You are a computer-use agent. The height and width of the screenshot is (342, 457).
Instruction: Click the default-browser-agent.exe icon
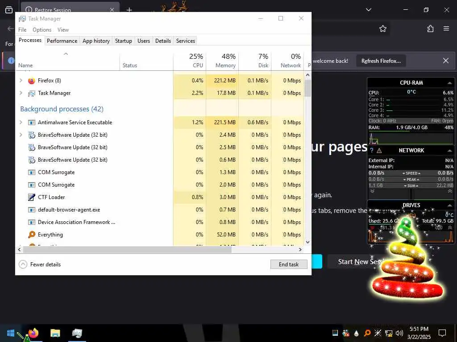click(32, 210)
